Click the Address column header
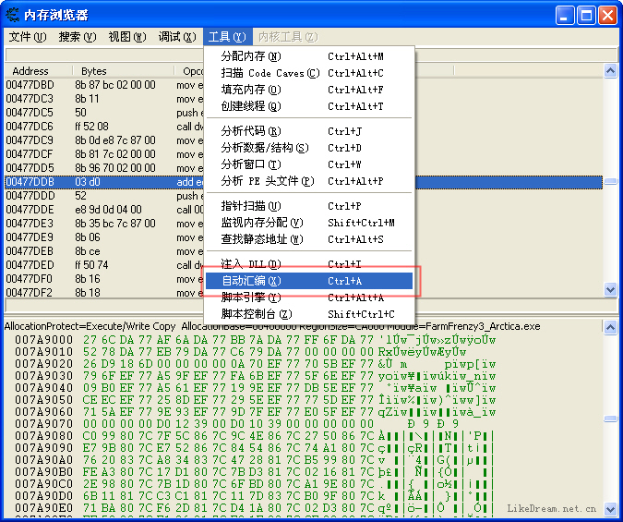 point(39,71)
